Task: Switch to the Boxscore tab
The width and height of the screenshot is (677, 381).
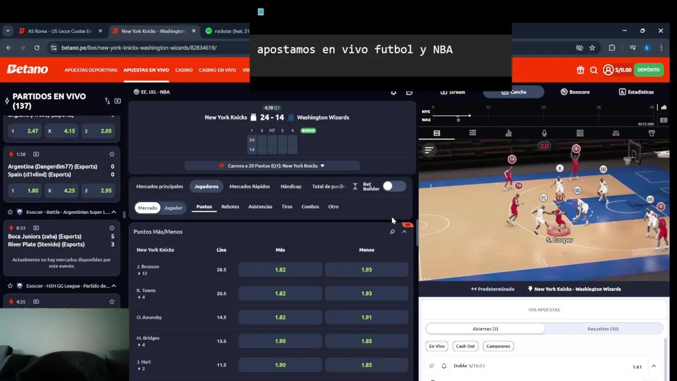Action: pyautogui.click(x=575, y=92)
